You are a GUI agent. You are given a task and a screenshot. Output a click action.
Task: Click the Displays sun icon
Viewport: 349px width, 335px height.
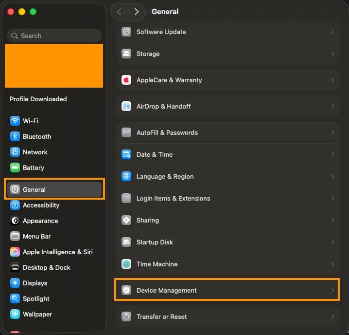tap(15, 283)
